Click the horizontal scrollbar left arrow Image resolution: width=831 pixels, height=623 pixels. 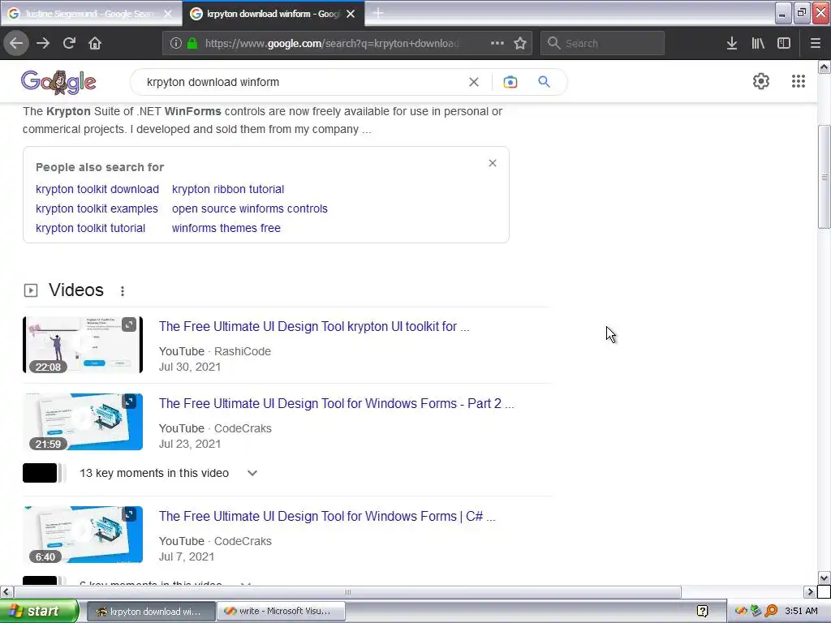pos(6,591)
